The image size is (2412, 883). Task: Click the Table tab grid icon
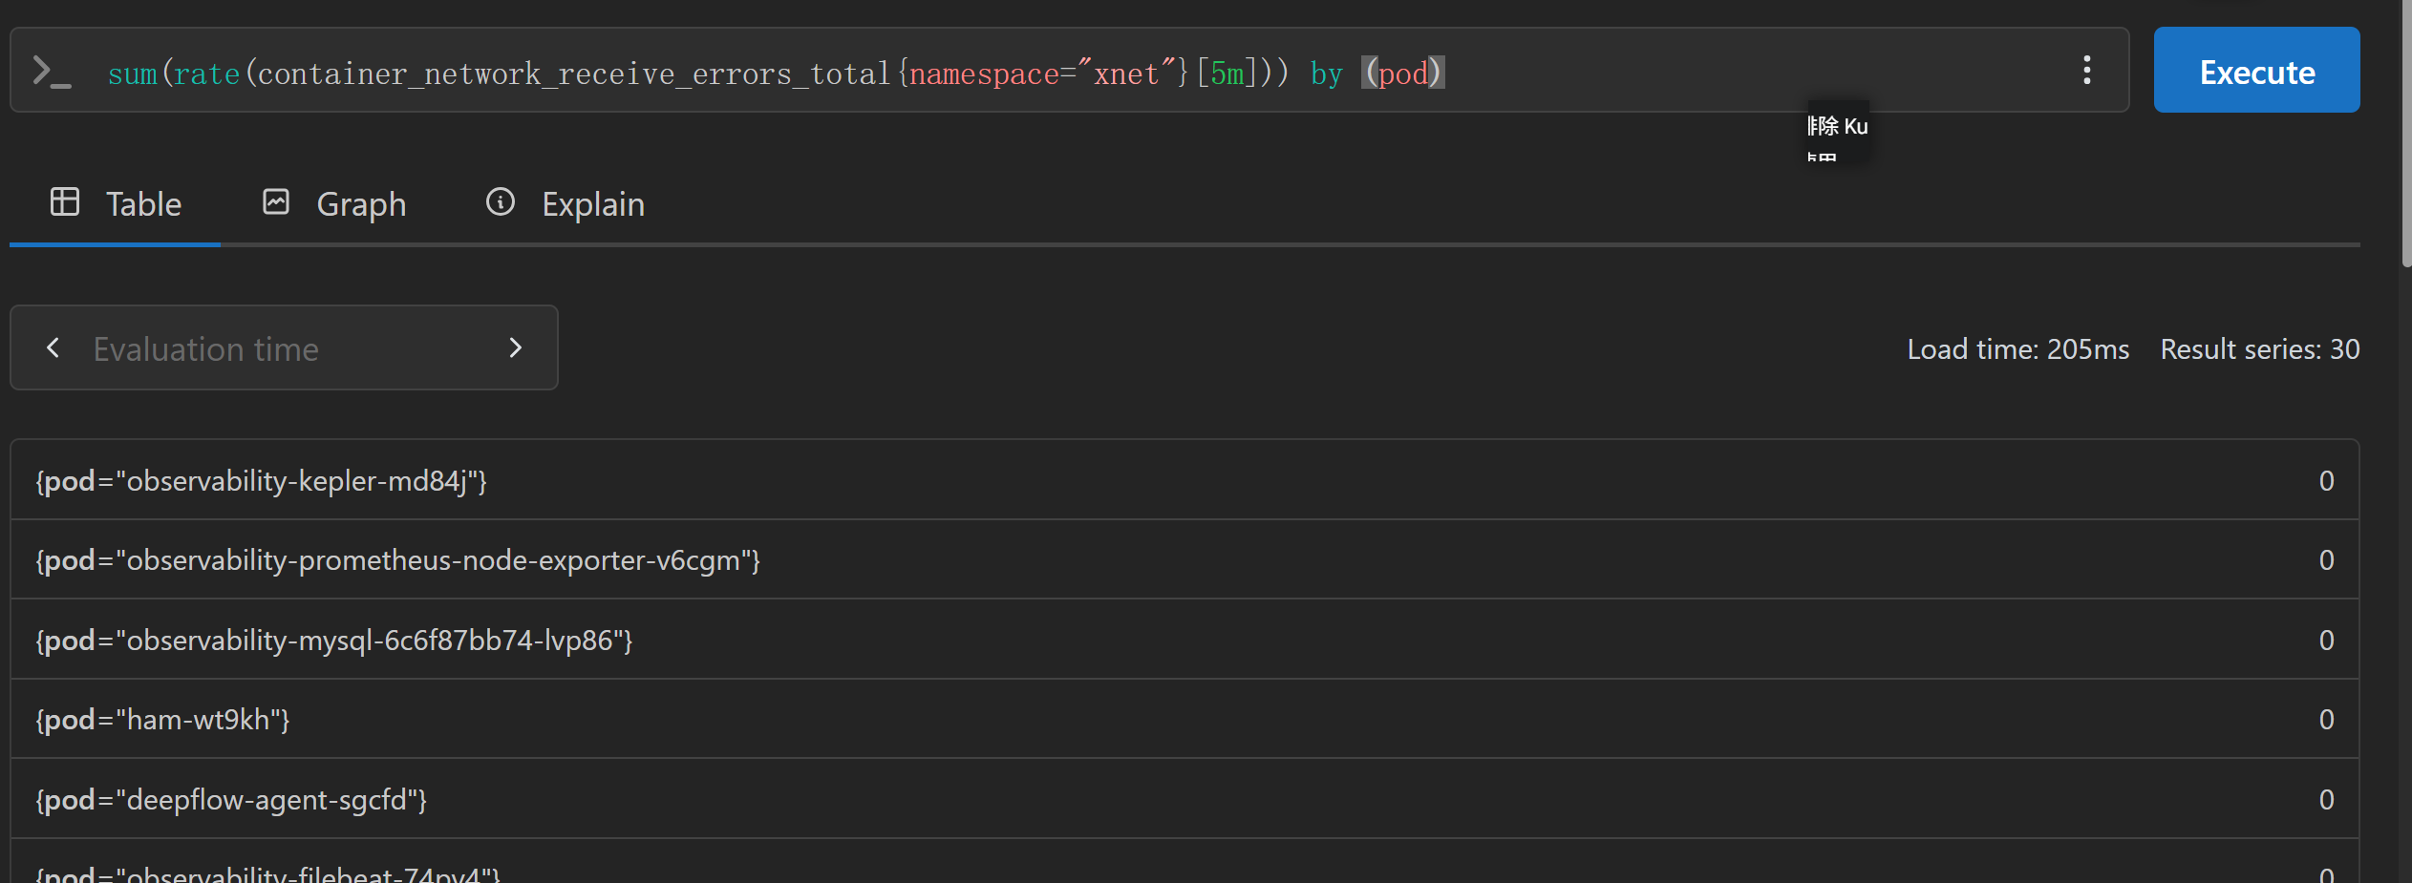(65, 201)
